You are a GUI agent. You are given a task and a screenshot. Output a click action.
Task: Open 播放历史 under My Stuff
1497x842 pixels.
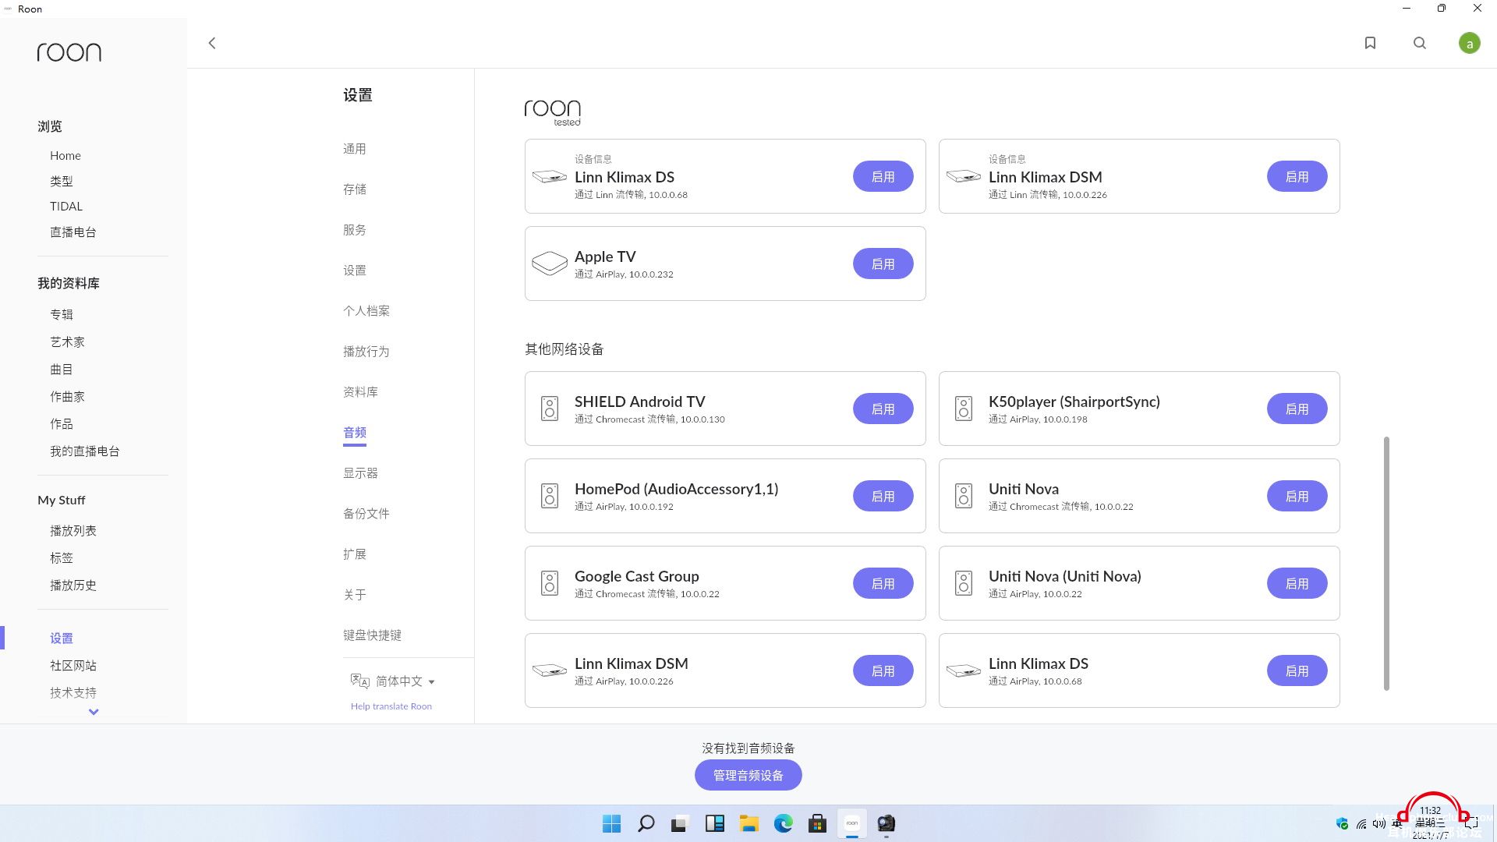pos(73,586)
